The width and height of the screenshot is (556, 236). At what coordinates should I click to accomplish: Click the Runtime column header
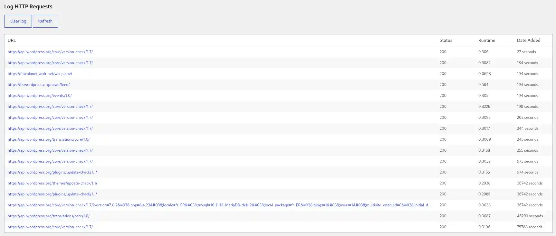click(x=487, y=40)
